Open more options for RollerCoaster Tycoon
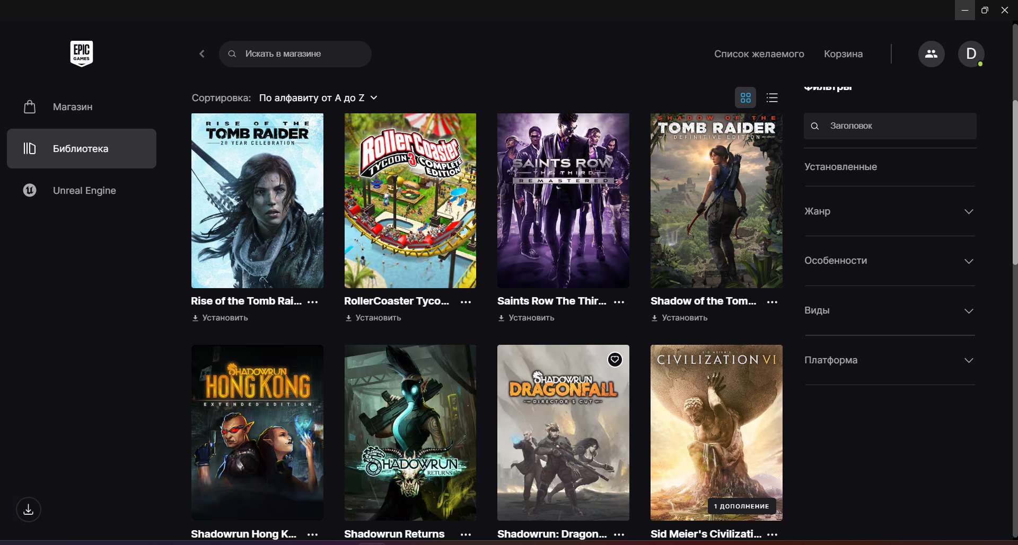The height and width of the screenshot is (545, 1018). click(466, 302)
